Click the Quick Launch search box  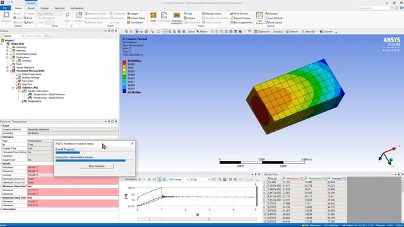click(x=373, y=8)
